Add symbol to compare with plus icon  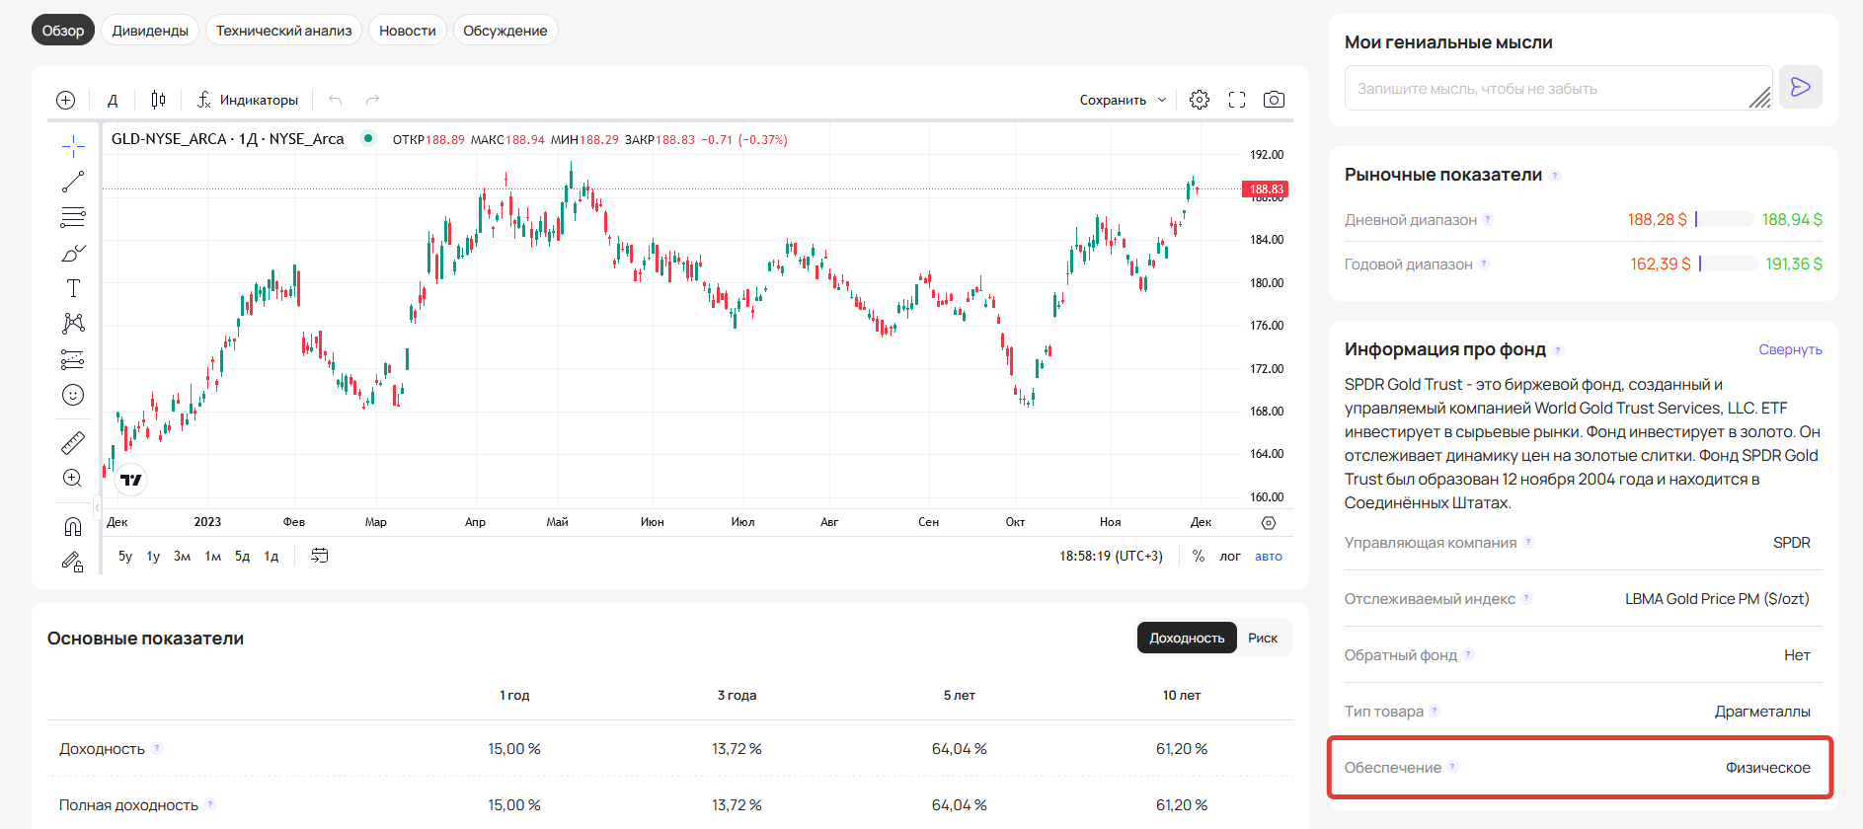[x=66, y=100]
